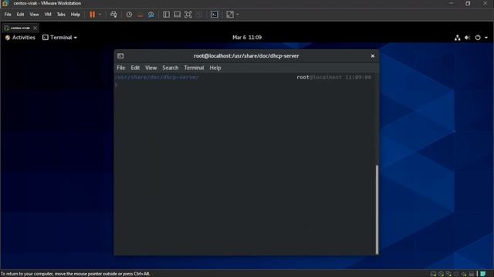This screenshot has width=494, height=277.
Task: Open the Mar 6 11:09 clock calendar
Action: [x=247, y=38]
